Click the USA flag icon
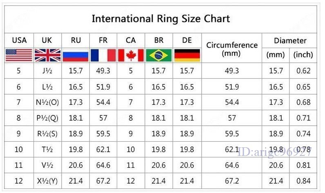This screenshot has height=193, width=325. click(x=19, y=55)
